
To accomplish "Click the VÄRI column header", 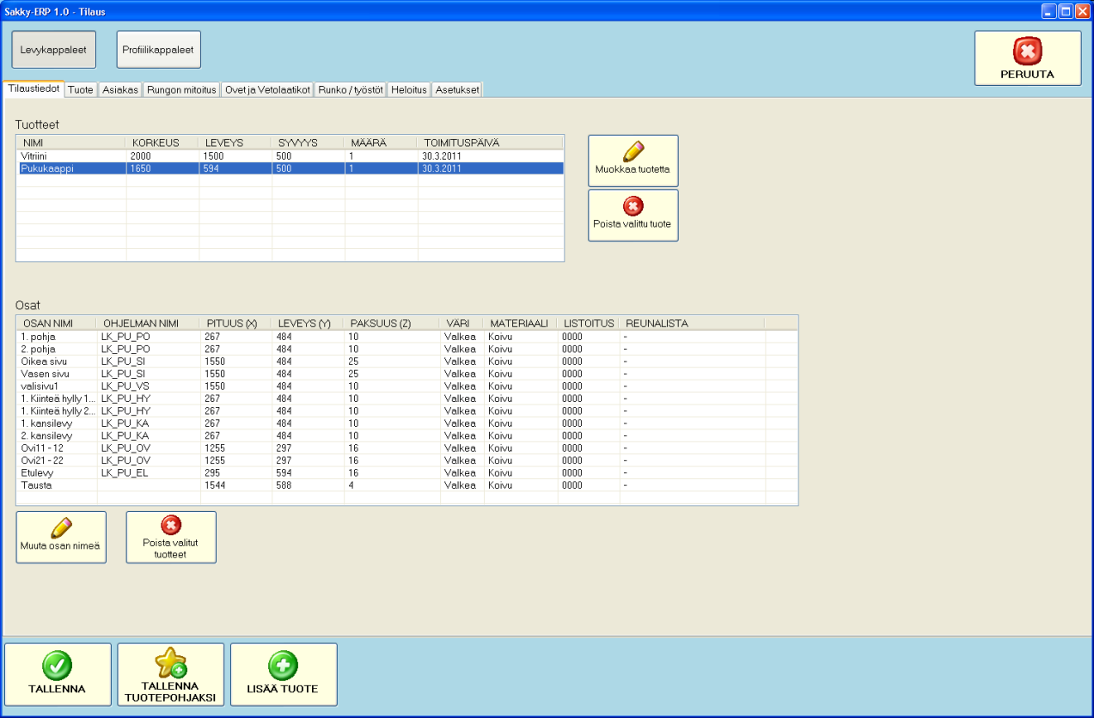I will (461, 323).
